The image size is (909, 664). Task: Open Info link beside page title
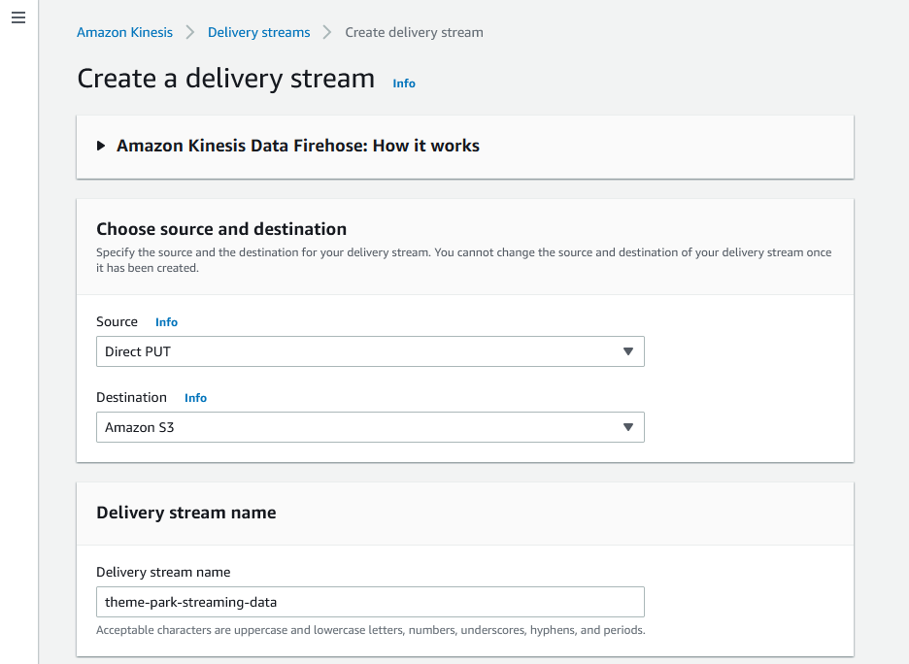[404, 83]
